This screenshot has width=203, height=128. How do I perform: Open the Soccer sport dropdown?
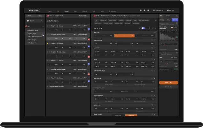point(35,21)
